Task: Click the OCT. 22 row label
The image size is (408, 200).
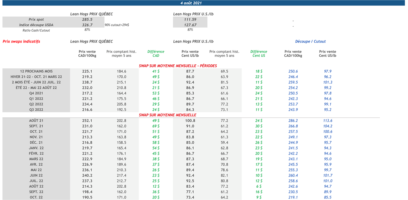Action: 36,197
